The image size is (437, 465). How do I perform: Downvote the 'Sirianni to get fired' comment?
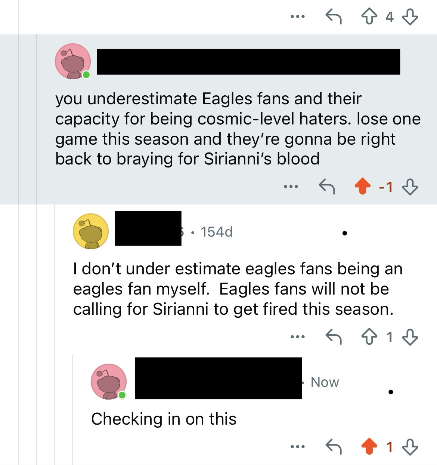[410, 337]
